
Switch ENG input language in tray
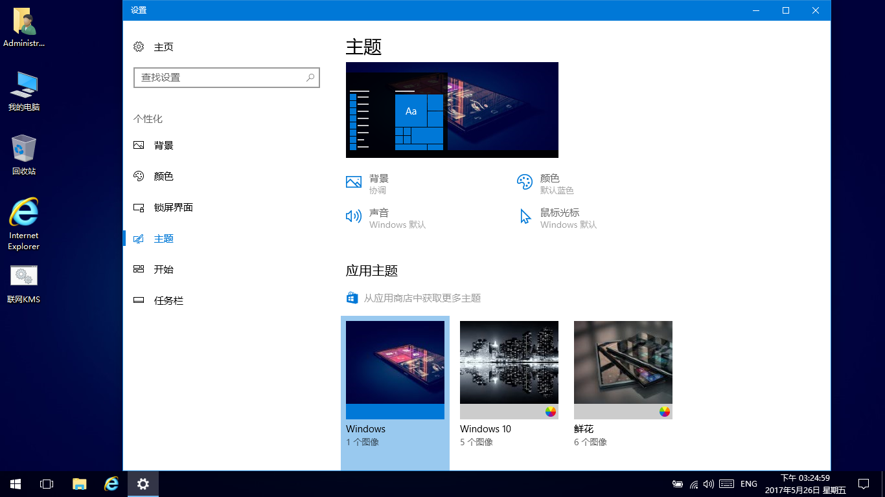pyautogui.click(x=749, y=484)
